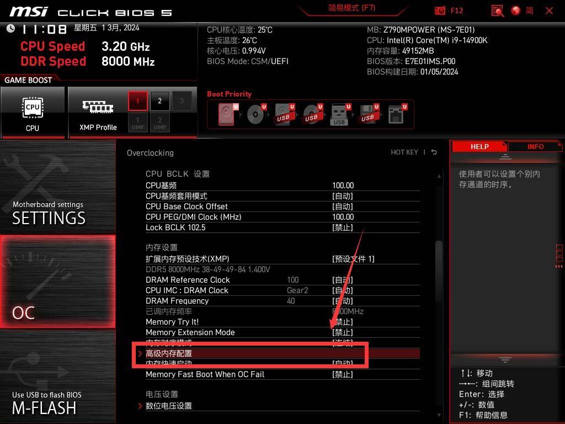The height and width of the screenshot is (424, 565).
Task: Switch to Easy Mode (F7)
Action: pyautogui.click(x=351, y=8)
